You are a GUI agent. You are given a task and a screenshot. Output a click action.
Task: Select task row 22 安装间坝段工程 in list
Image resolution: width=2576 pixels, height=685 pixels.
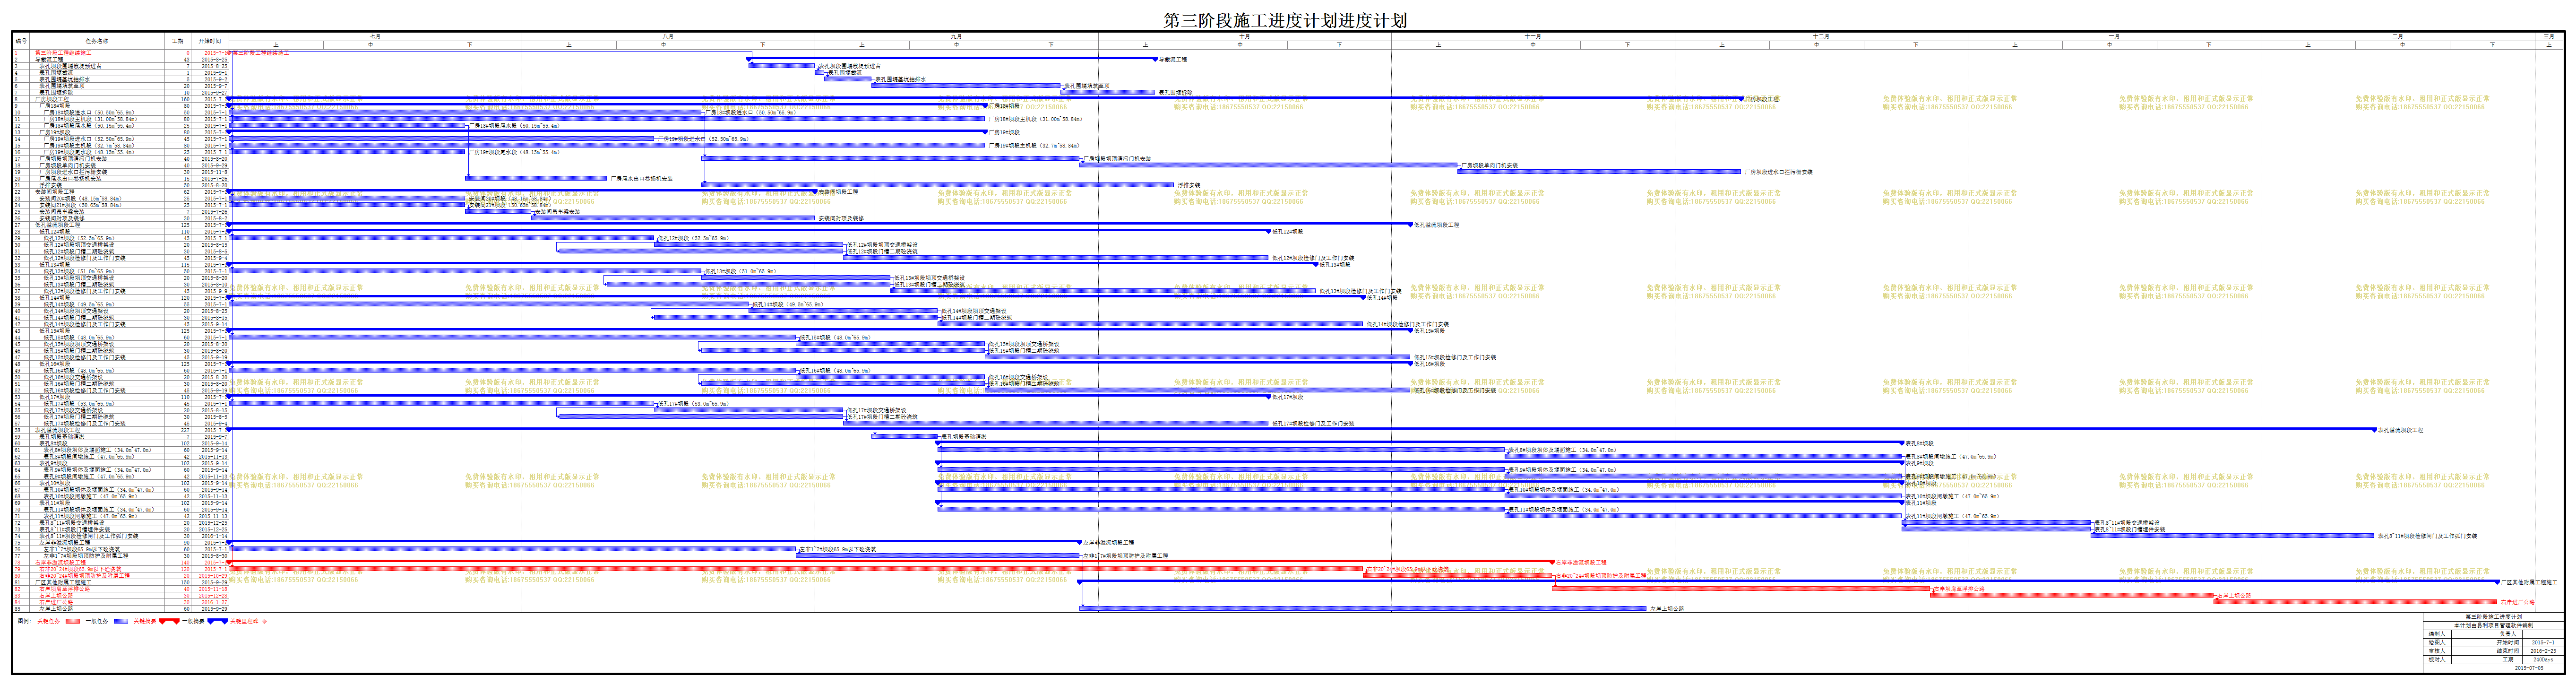pyautogui.click(x=121, y=192)
